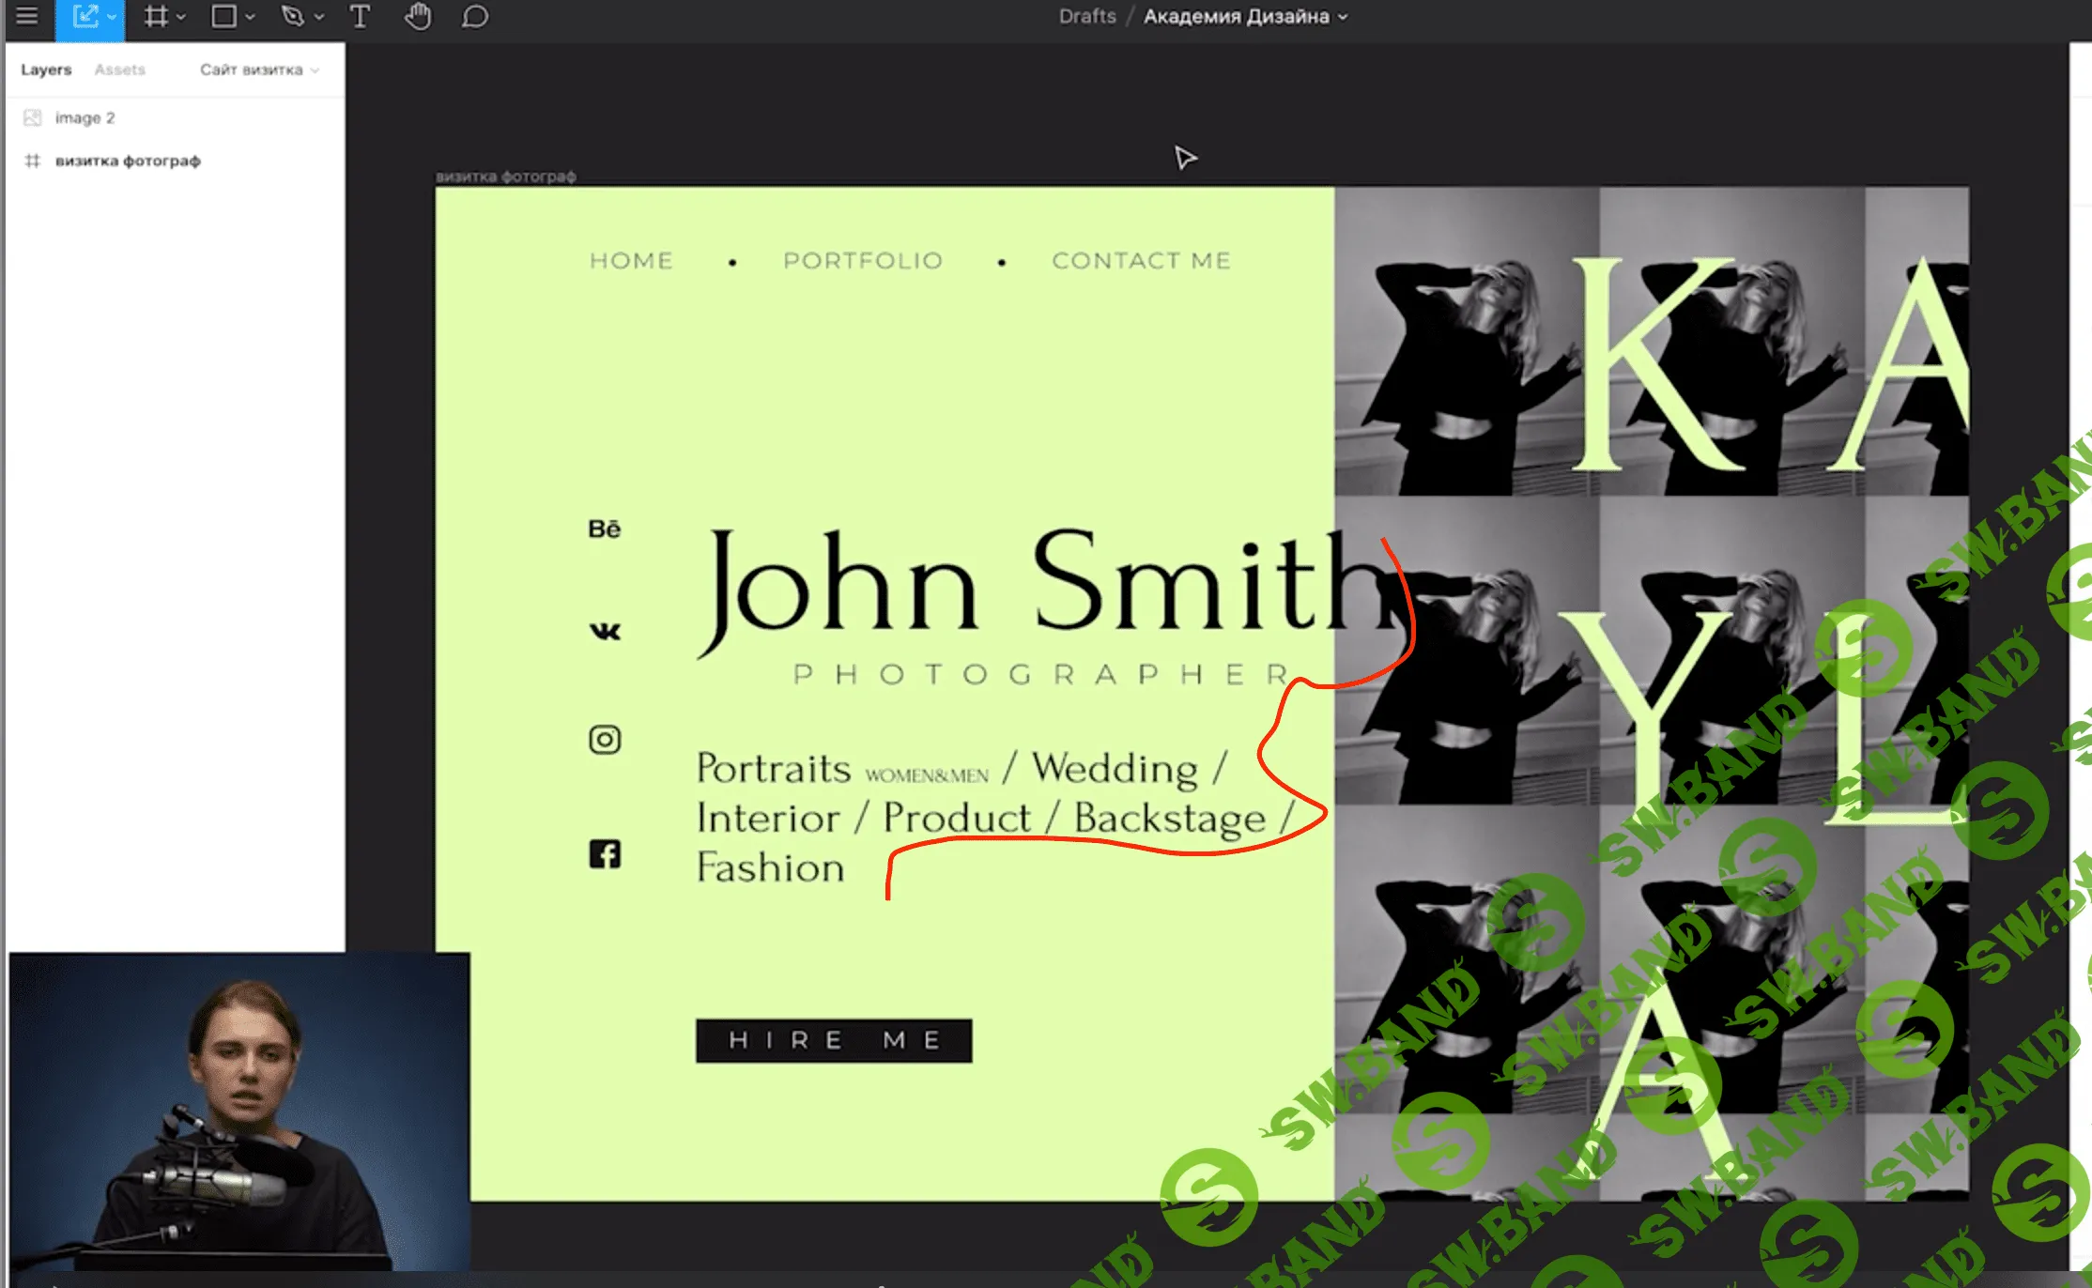Click the HIRE ME button on canvas
The image size is (2092, 1288).
[x=834, y=1040]
